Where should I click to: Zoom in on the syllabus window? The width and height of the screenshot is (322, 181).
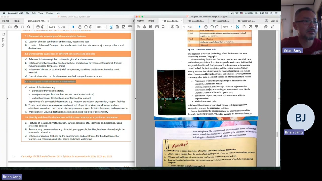click(91, 27)
